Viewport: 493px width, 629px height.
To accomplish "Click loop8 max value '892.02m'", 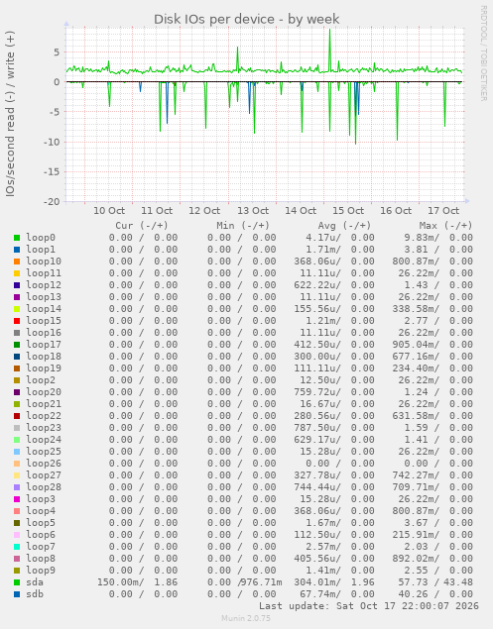I will point(416,559).
